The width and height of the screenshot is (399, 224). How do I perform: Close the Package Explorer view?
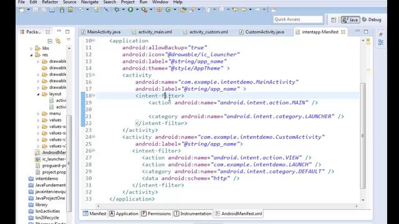[47, 32]
